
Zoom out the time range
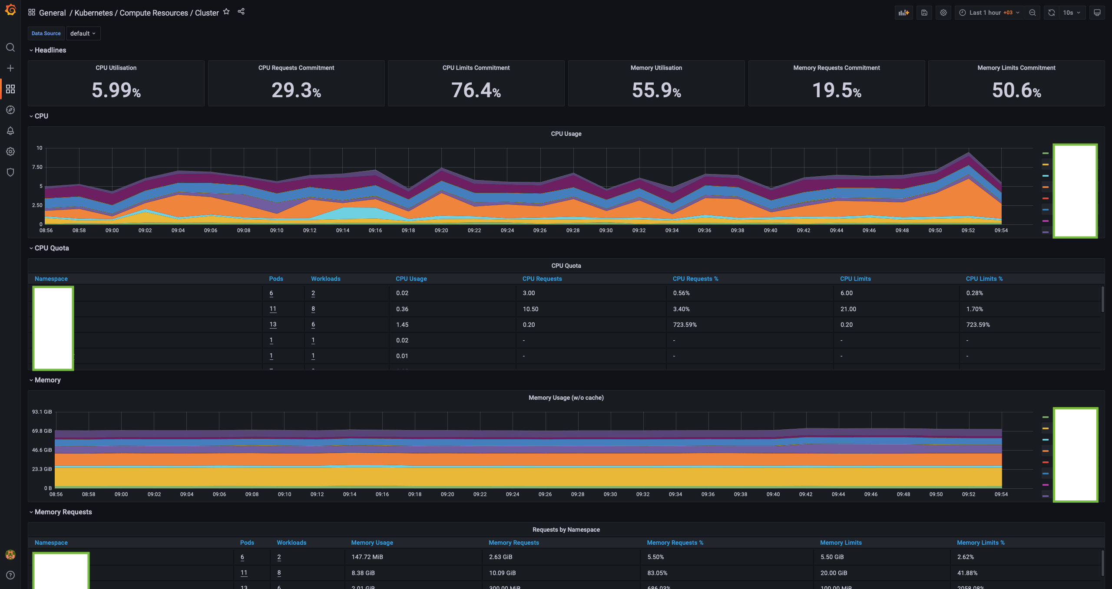[1033, 13]
